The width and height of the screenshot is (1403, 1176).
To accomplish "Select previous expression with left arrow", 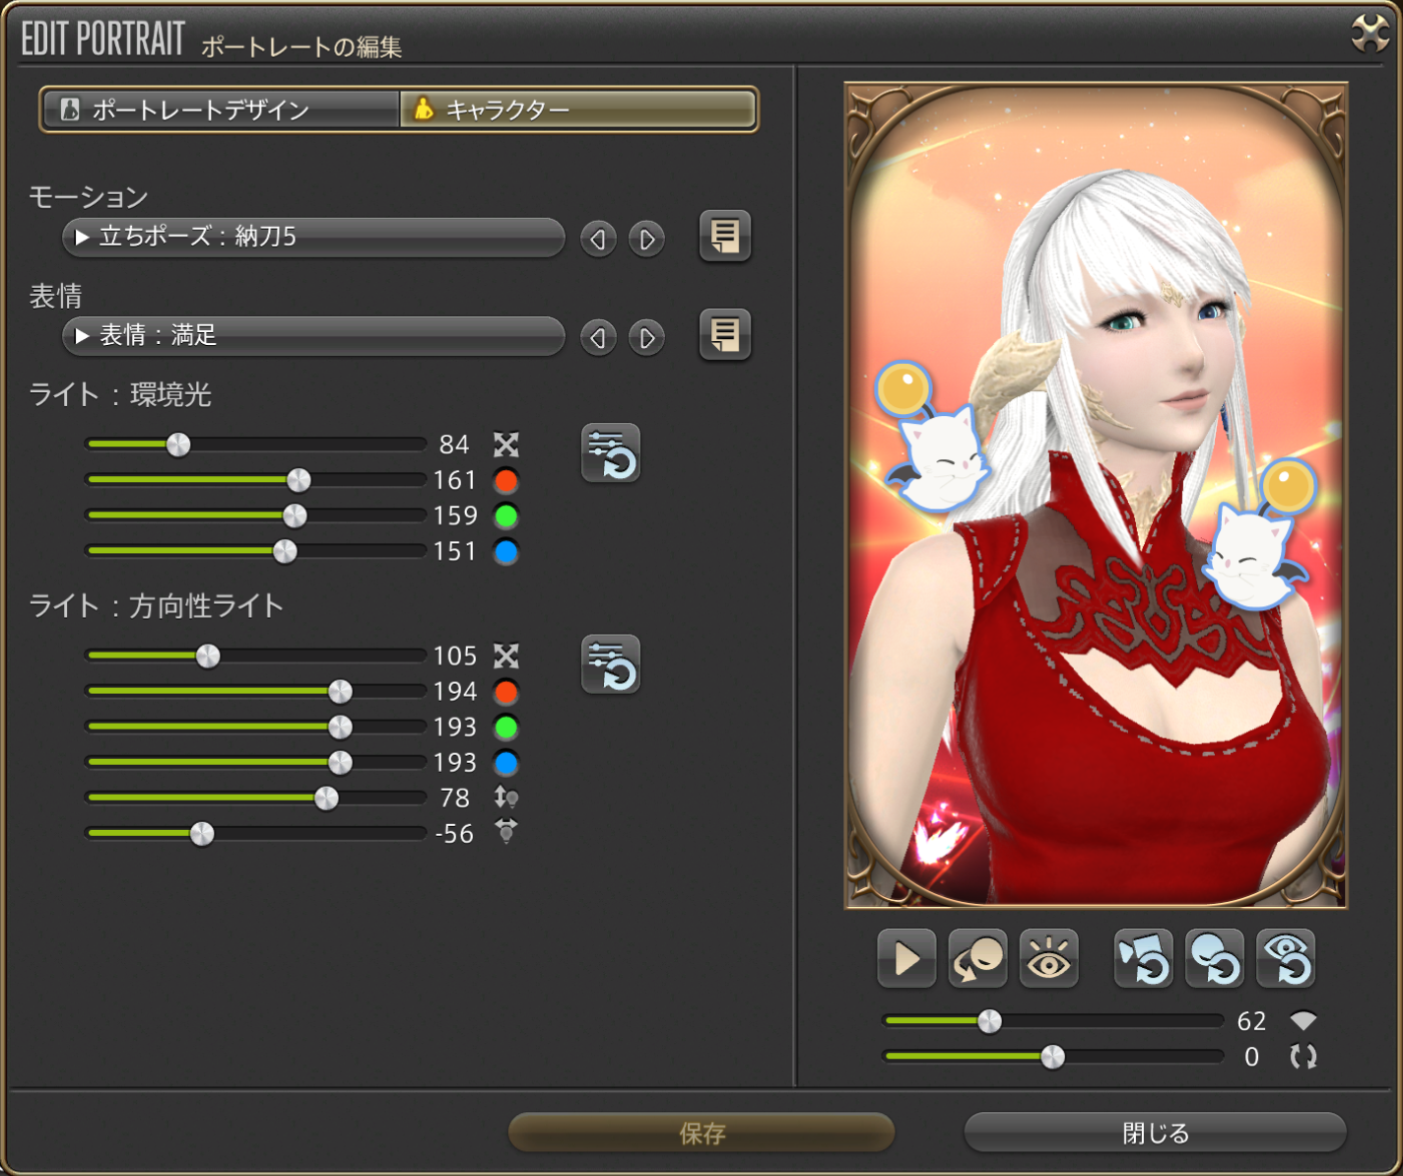I will pyautogui.click(x=598, y=338).
